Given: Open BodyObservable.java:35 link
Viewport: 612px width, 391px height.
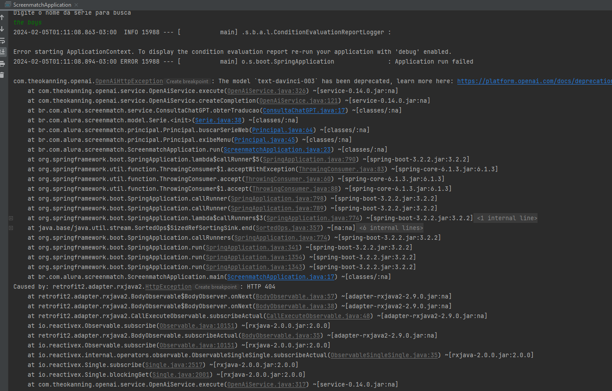Looking at the screenshot, I should coord(281,335).
